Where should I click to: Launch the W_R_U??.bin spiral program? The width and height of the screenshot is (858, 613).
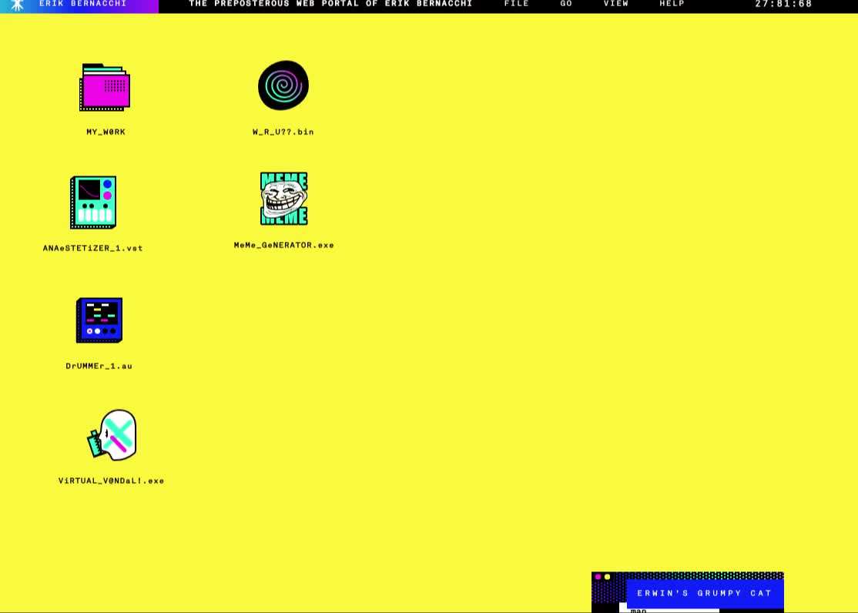[x=283, y=85]
